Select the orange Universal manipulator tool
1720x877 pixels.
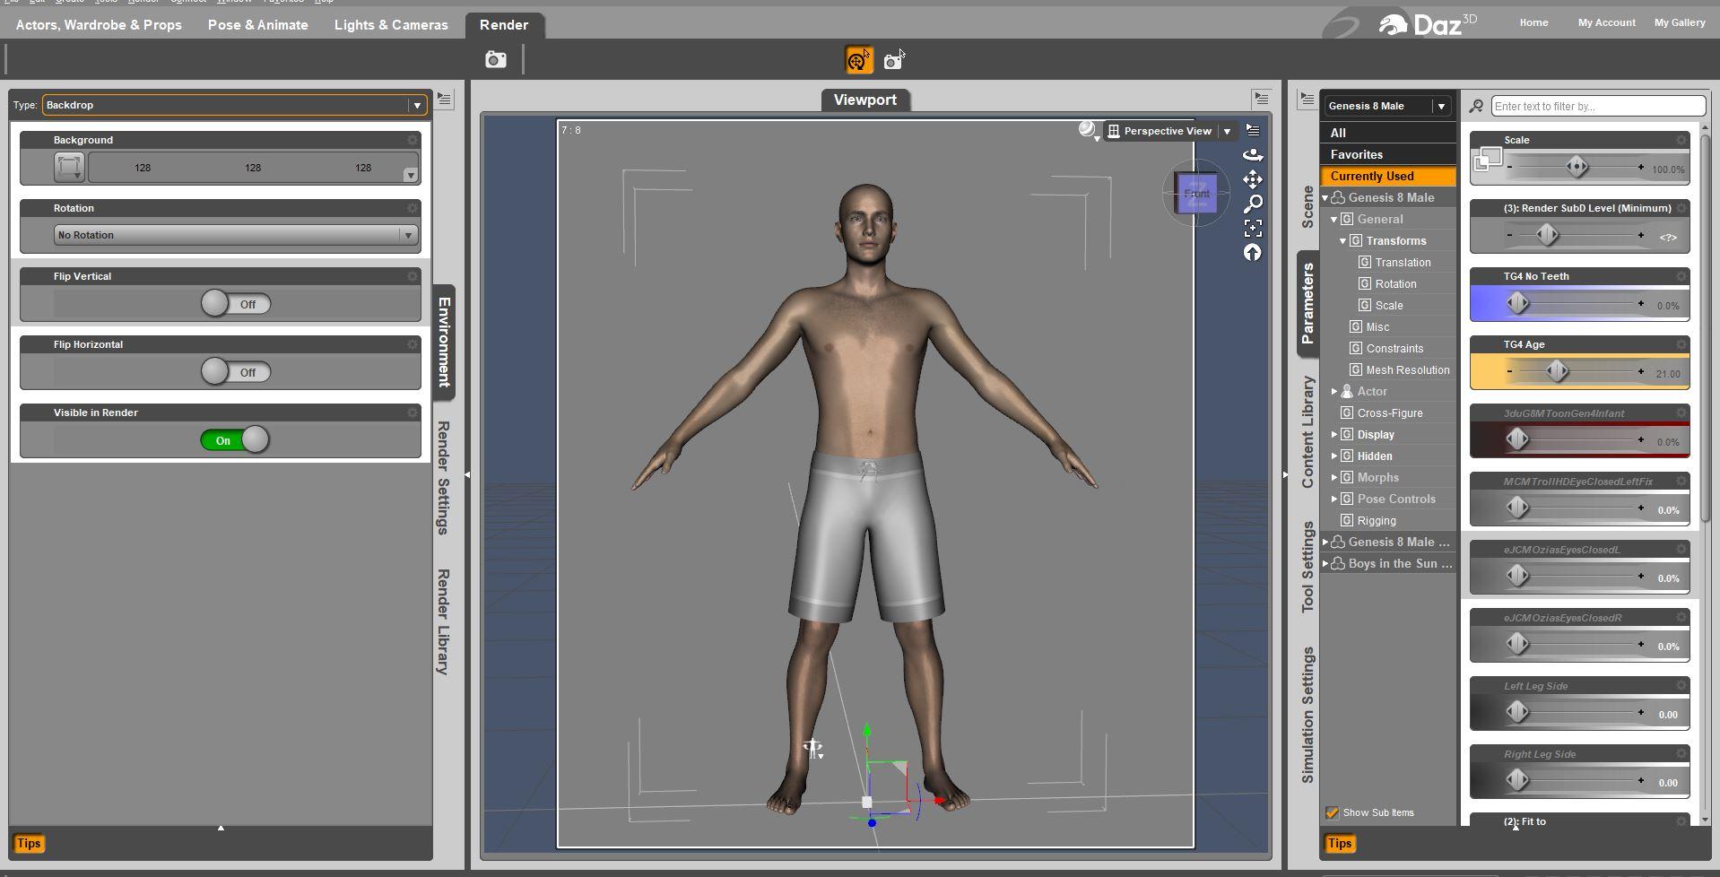click(859, 60)
